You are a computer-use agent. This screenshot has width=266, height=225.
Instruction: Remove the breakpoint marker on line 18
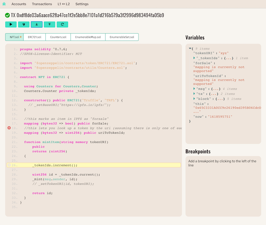click(x=9, y=128)
